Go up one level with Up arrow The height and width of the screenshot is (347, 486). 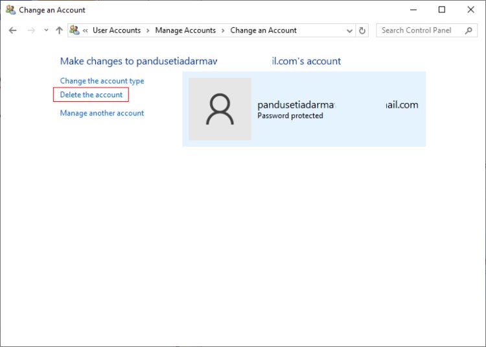(x=60, y=30)
